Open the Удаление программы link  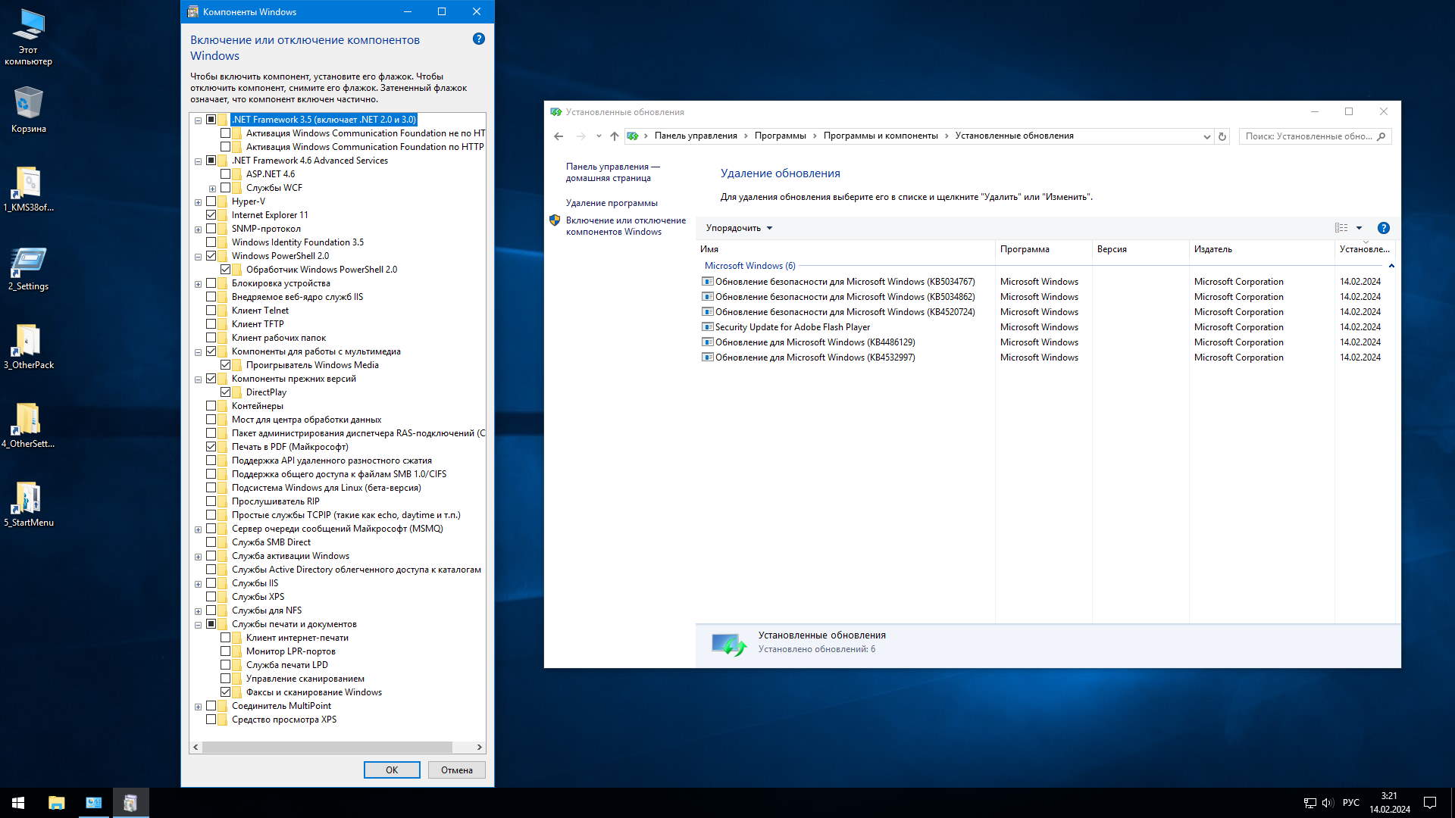pos(611,203)
